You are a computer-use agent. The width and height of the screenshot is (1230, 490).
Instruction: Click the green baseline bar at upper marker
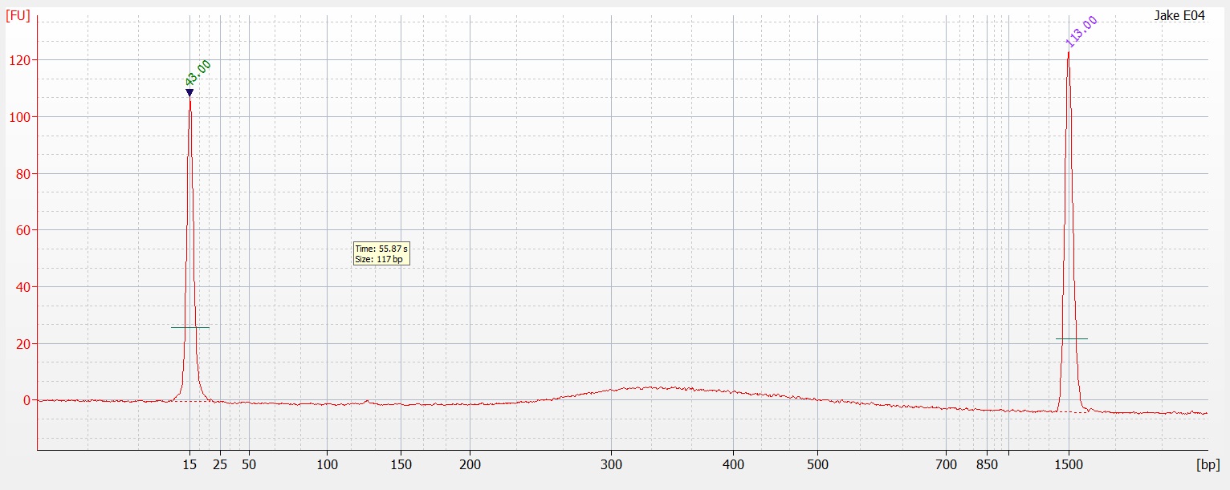point(1072,338)
